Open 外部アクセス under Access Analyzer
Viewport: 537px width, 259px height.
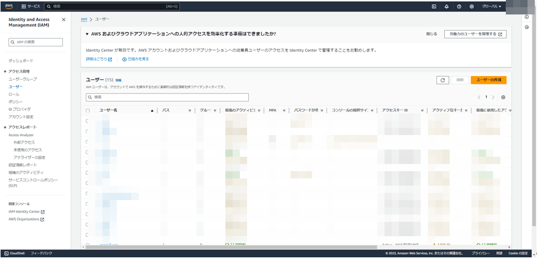24,142
